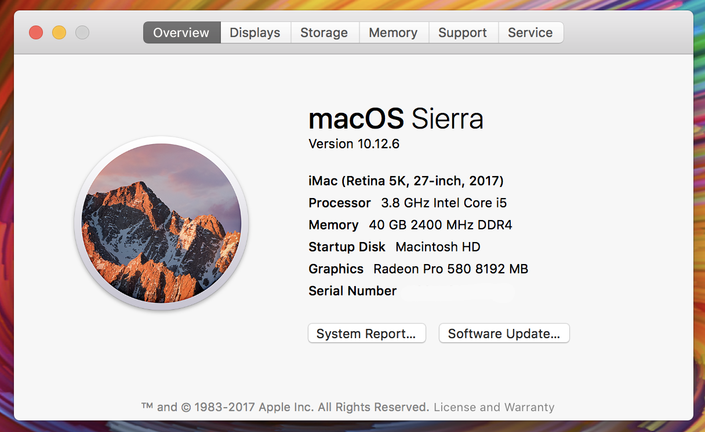Close the About This Mac window
This screenshot has height=432, width=705.
pyautogui.click(x=36, y=32)
